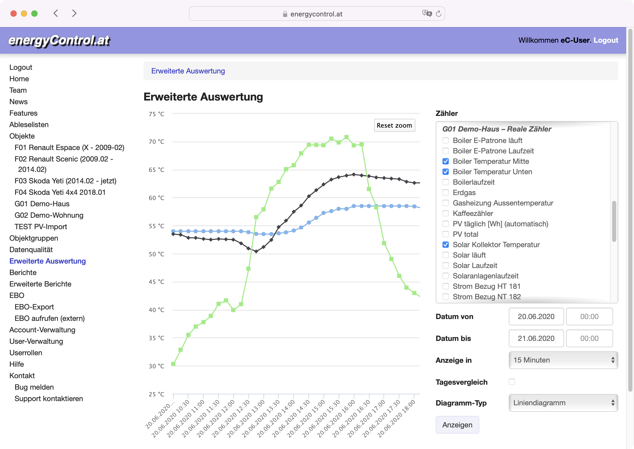
Task: Click the Reset zoom button
Action: (394, 125)
